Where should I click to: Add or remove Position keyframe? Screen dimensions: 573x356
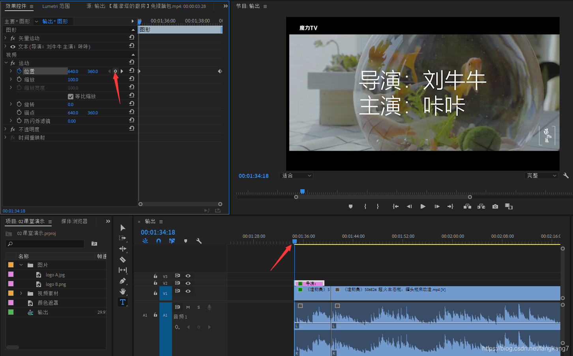(x=115, y=71)
